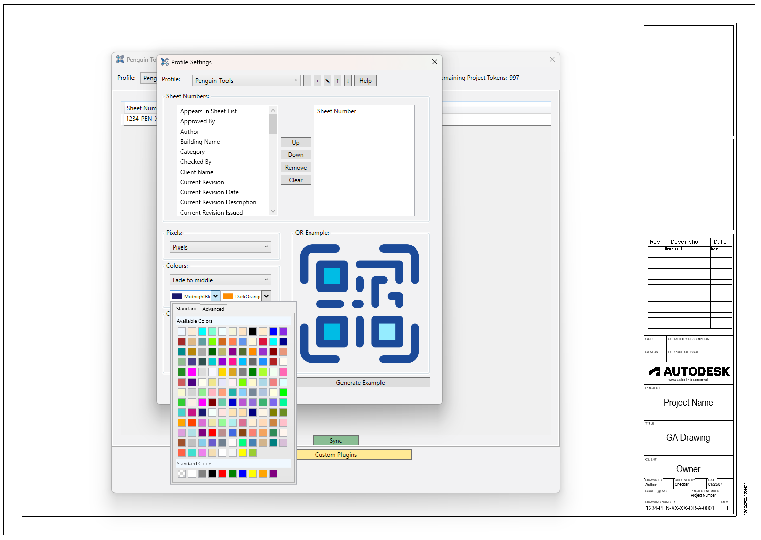Pick the purple swatch in the Standard Colors row
The height and width of the screenshot is (540, 761).
273,474
